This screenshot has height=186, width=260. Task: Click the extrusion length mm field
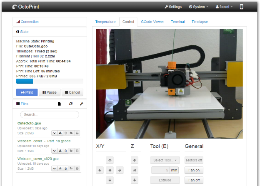(161, 170)
